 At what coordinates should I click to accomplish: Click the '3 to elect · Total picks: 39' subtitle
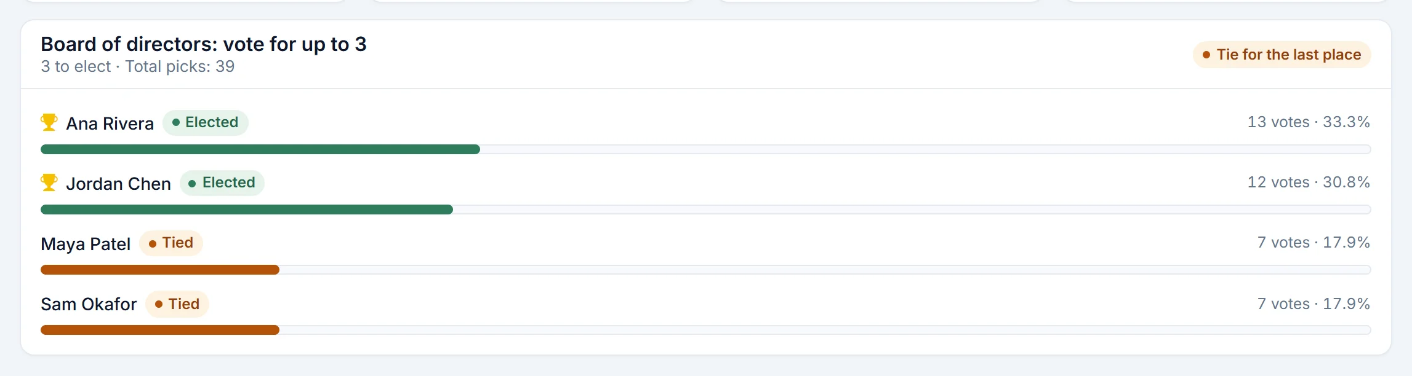(x=138, y=66)
